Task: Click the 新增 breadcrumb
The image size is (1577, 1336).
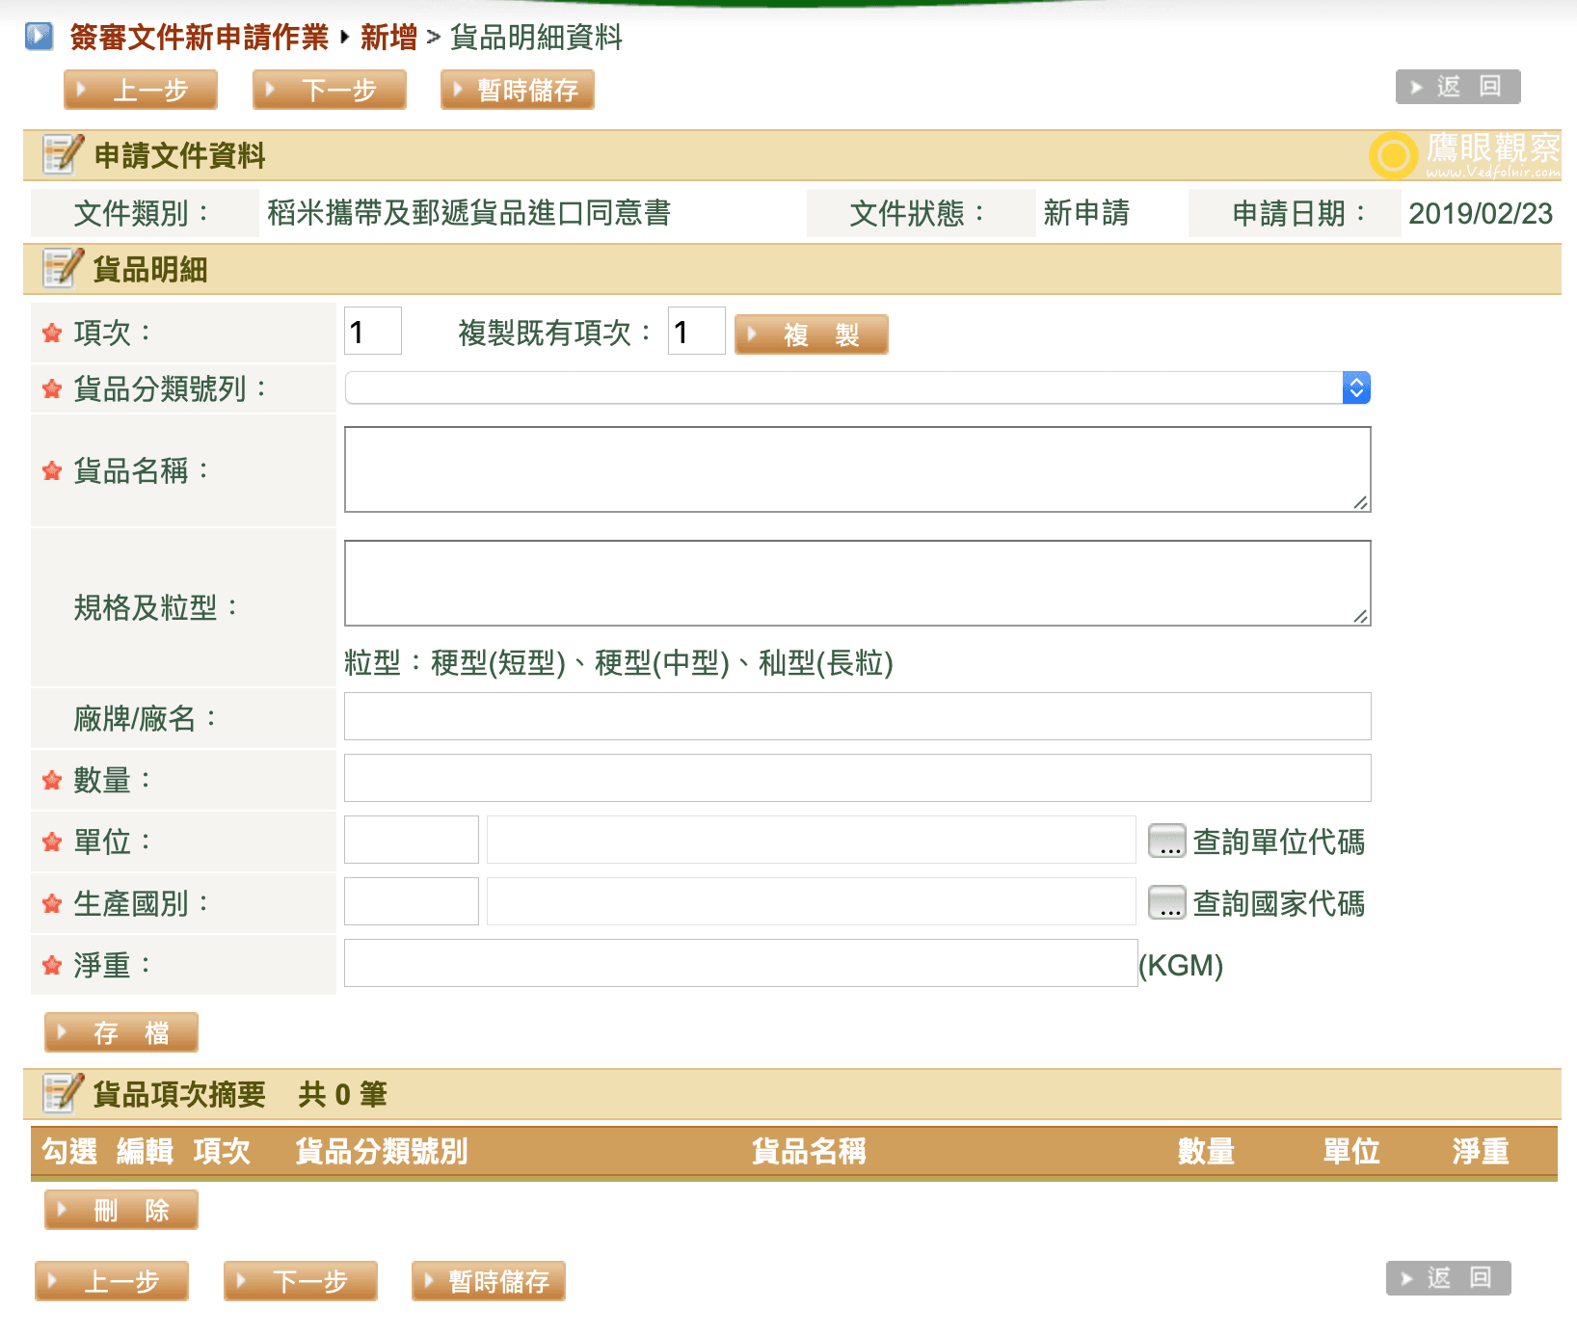Action: (x=388, y=38)
